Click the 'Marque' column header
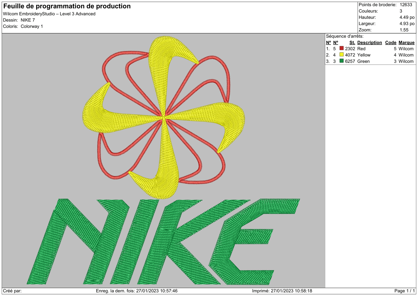Viewport: 418px width, 296px height. pos(407,42)
